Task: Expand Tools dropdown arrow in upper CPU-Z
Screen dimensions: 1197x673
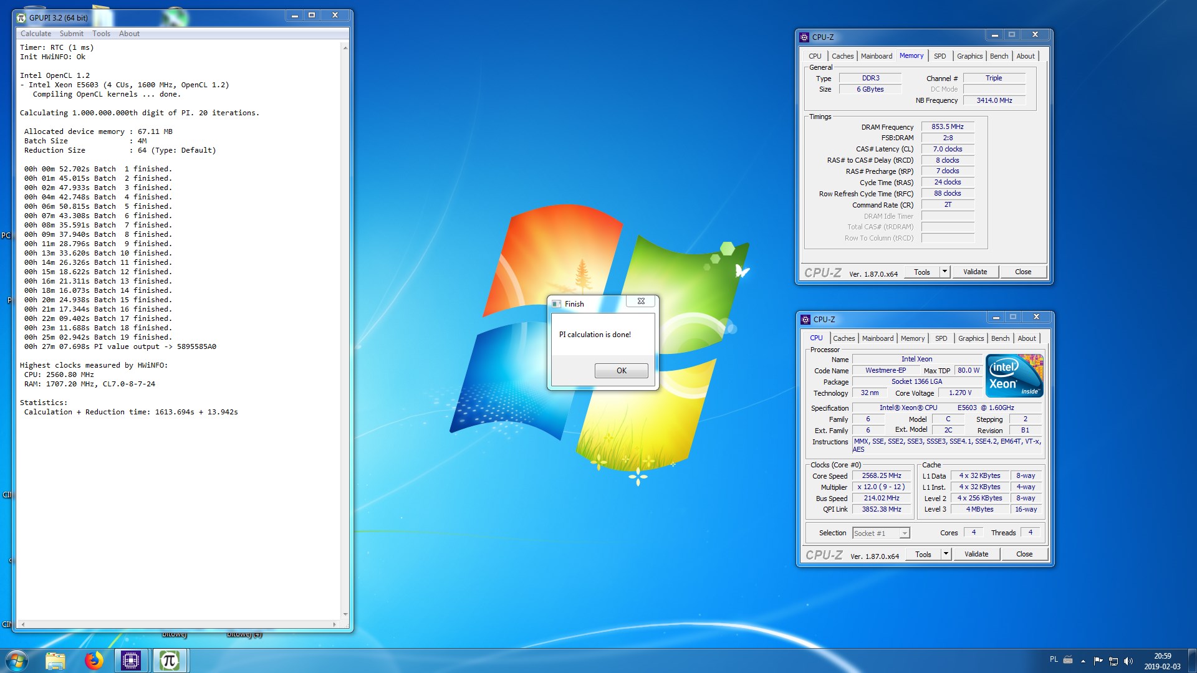Action: click(945, 272)
